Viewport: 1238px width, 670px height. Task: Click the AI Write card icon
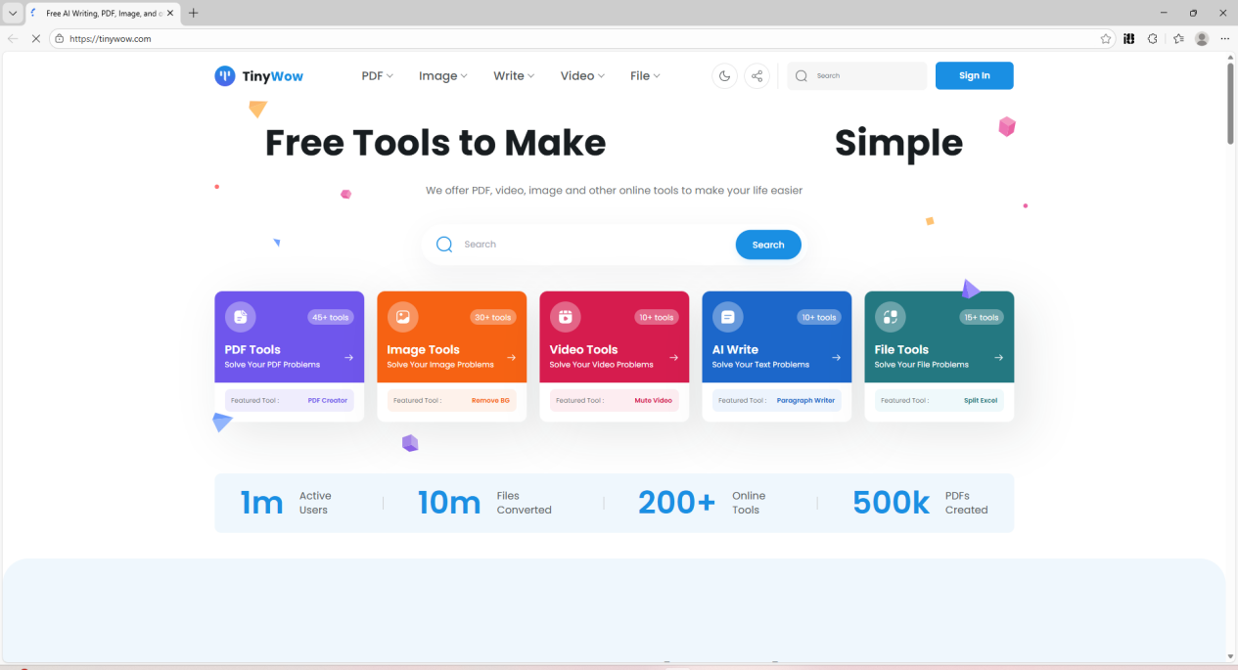727,317
